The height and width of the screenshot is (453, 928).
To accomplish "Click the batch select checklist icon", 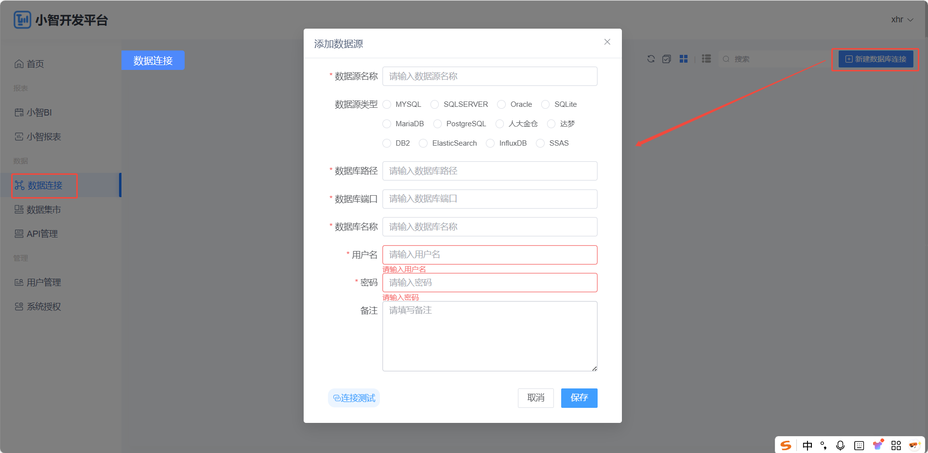I will [667, 59].
